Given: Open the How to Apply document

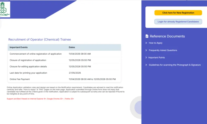Looking at the screenshot, I should tap(156, 43).
